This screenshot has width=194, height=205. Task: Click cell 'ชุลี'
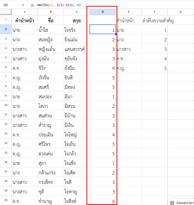point(51,191)
